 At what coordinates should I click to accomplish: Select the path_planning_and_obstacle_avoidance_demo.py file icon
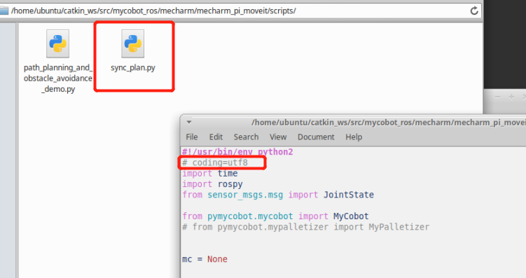coord(57,43)
